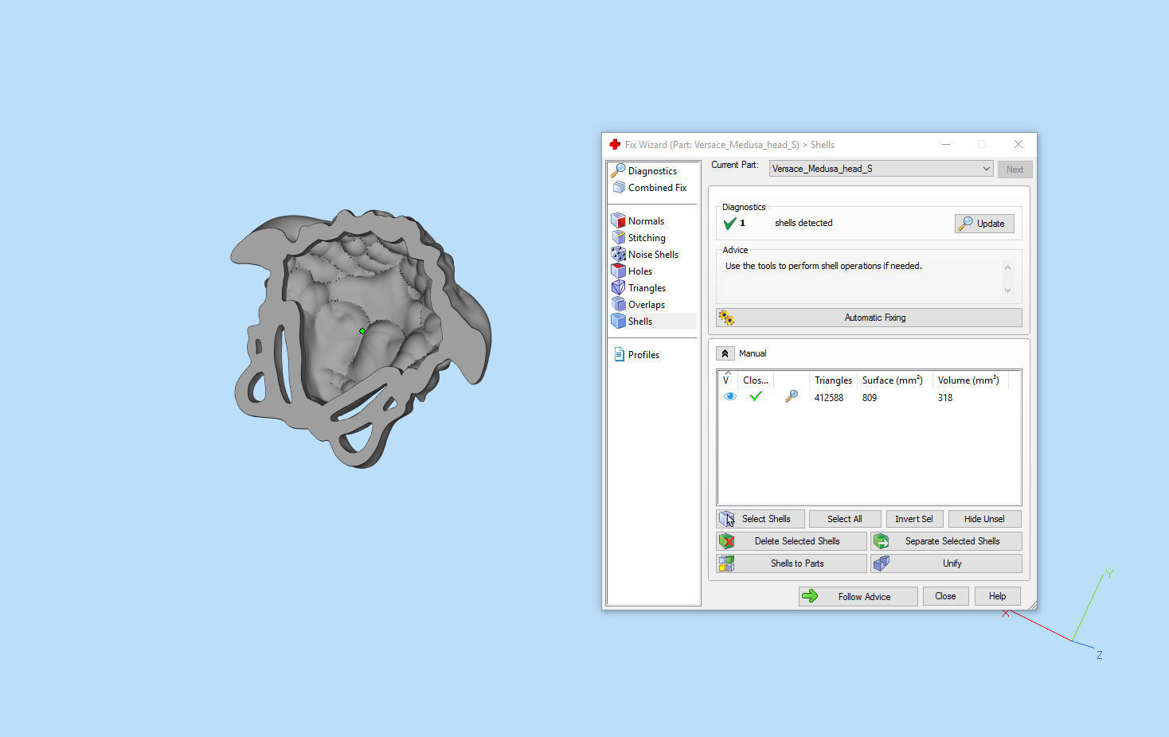Click the Diagnostics magnifier icon

click(618, 170)
